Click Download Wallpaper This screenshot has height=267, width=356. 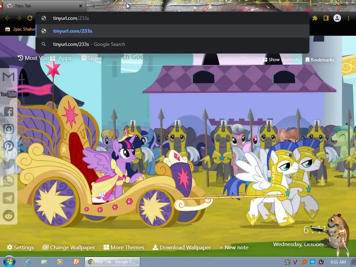click(x=181, y=247)
